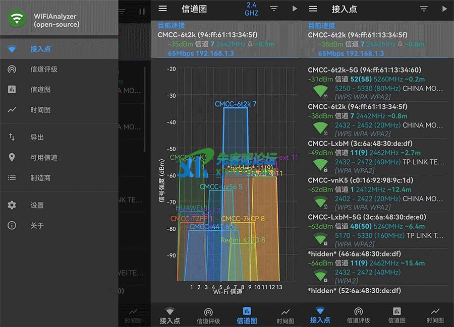Tap the CMCC-LxbM-5G access point entry
Image resolution: width=454 pixels, height=327 pixels.
[376, 231]
